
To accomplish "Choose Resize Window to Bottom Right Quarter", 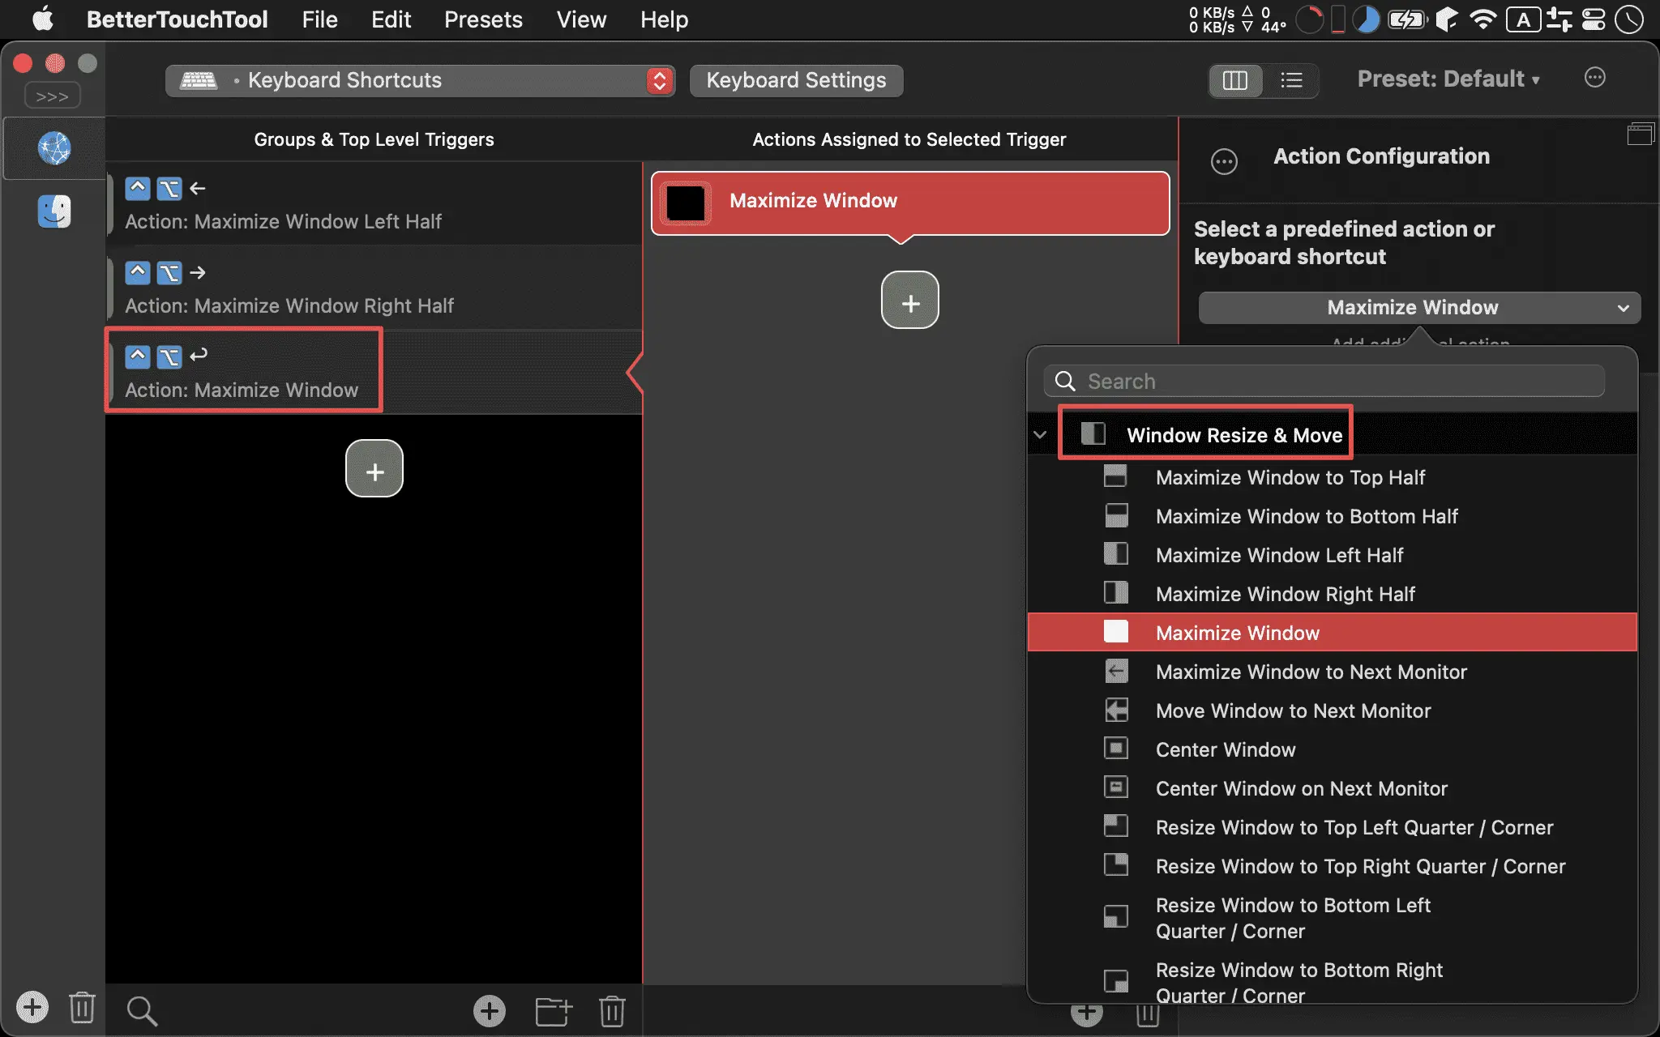I will click(x=1333, y=982).
